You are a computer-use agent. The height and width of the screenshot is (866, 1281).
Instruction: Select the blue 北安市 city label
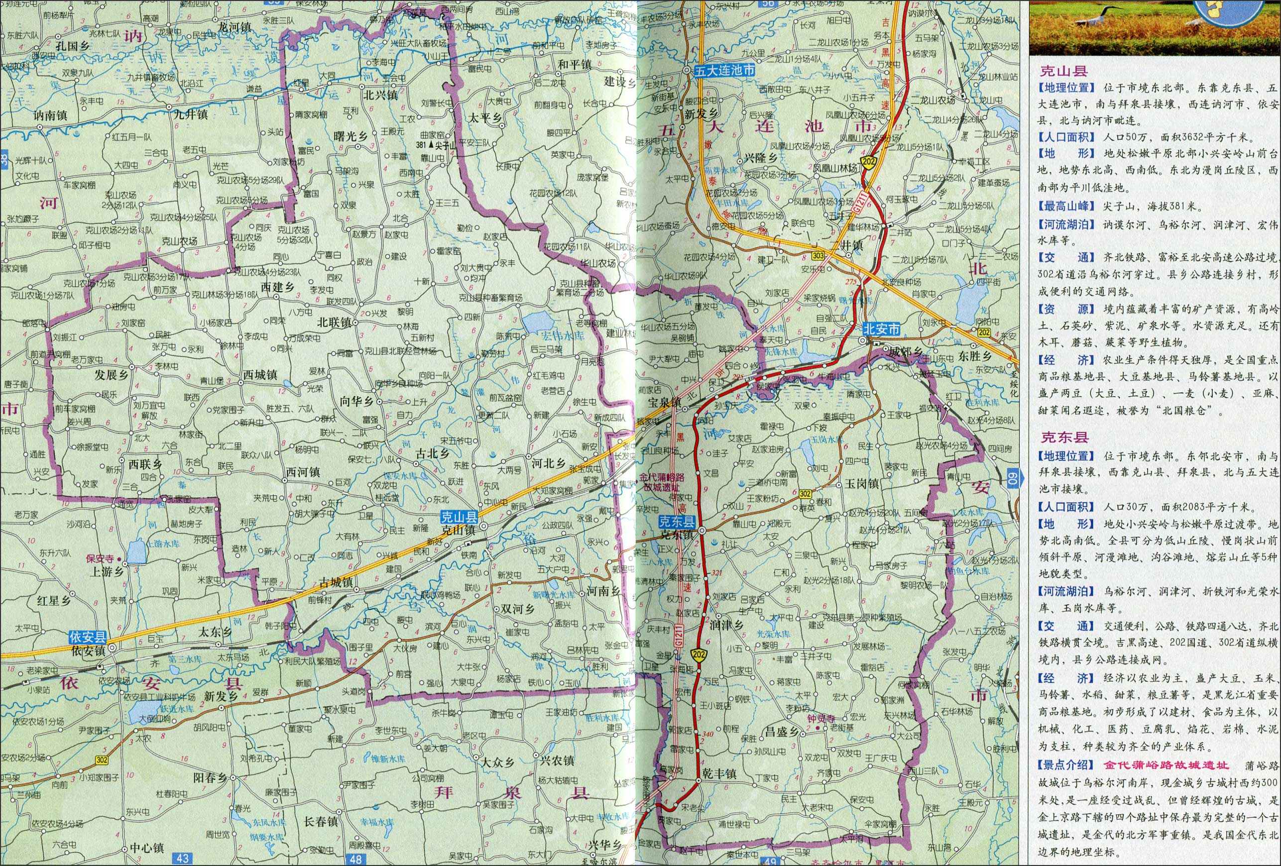point(881,329)
